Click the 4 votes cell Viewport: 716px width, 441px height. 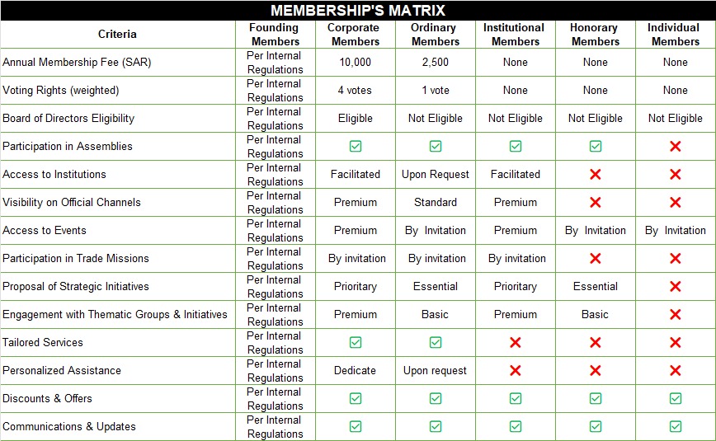[356, 90]
